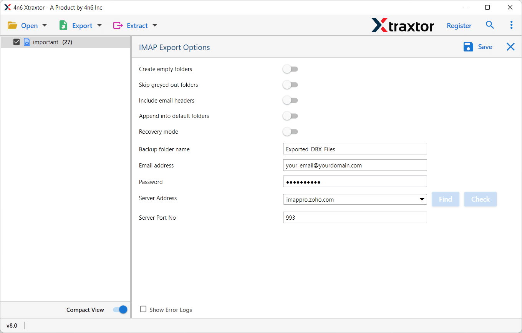This screenshot has width=522, height=333.
Task: Disable the Compact View toggle
Action: 120,310
